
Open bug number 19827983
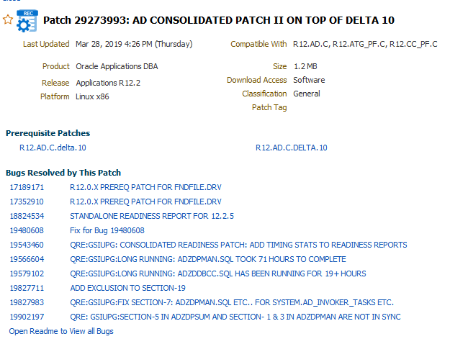coord(27,302)
